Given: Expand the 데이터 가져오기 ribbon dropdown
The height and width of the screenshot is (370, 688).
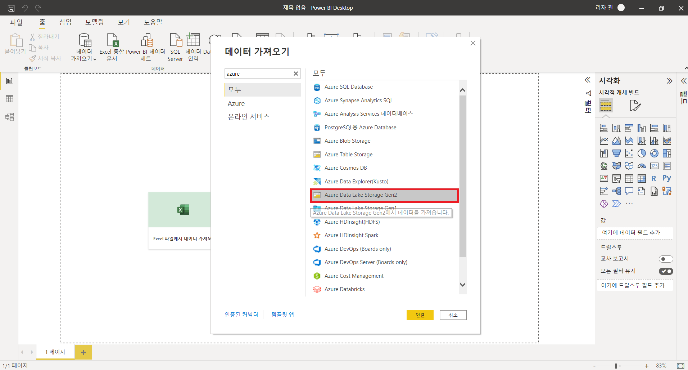Looking at the screenshot, I should (x=84, y=58).
